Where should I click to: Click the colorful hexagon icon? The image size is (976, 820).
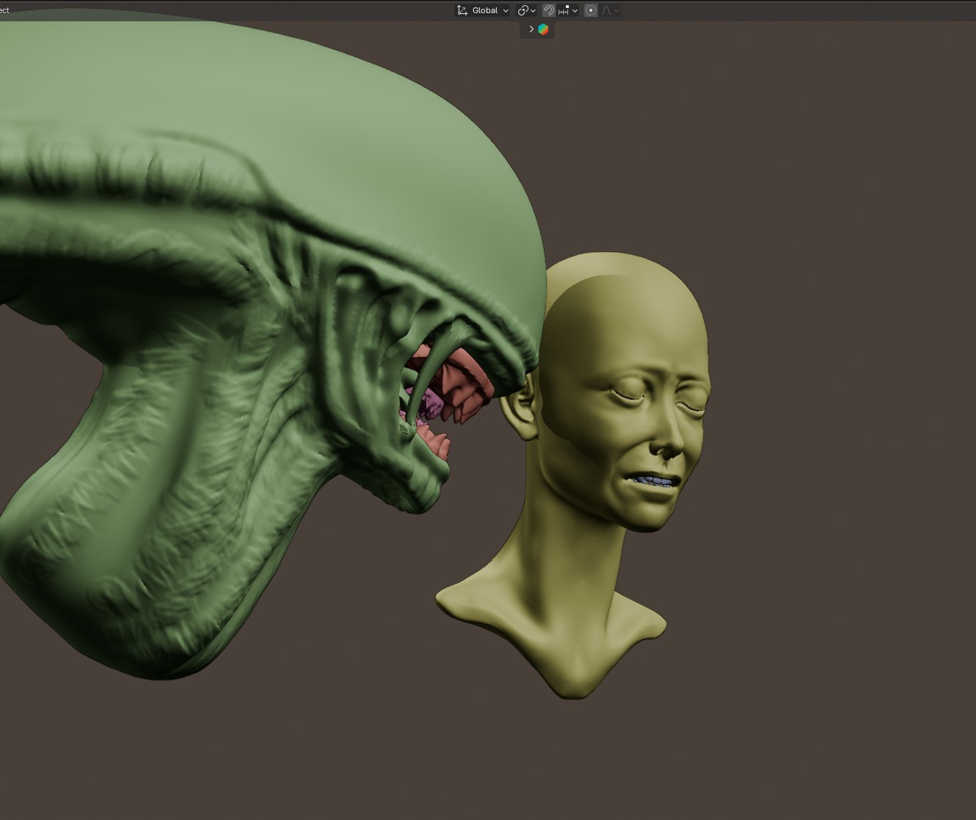[543, 29]
